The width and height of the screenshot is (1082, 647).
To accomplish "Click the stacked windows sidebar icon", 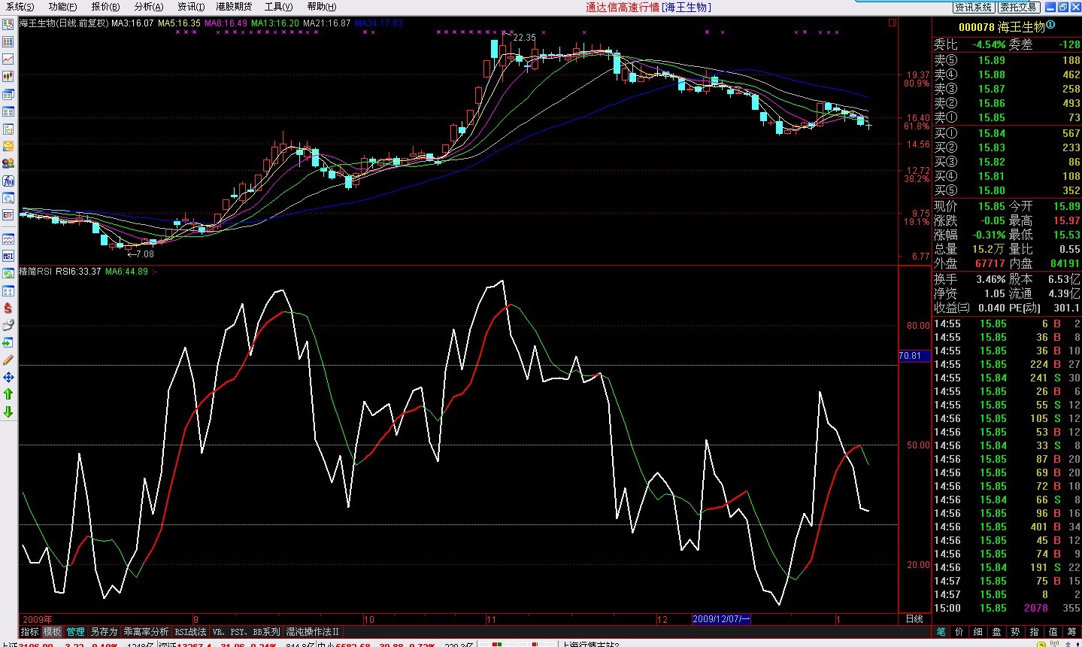I will (8, 94).
